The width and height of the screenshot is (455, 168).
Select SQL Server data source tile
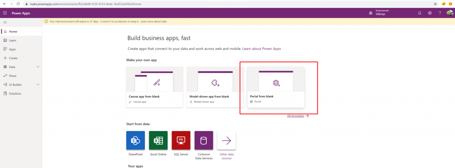[181, 140]
